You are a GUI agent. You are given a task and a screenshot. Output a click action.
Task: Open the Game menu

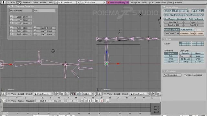[x=35, y=2]
